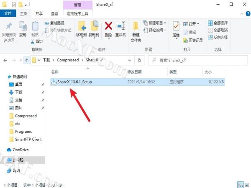Open the Application Tools (应用程序工具) tab
Screen dimensions: 251x188
coord(78,13)
